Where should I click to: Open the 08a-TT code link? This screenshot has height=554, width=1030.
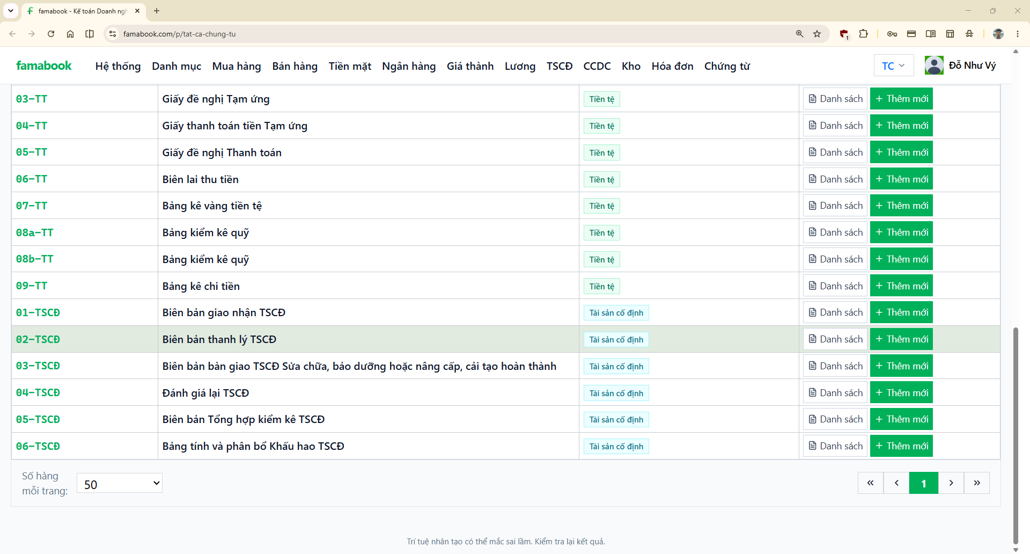35,232
